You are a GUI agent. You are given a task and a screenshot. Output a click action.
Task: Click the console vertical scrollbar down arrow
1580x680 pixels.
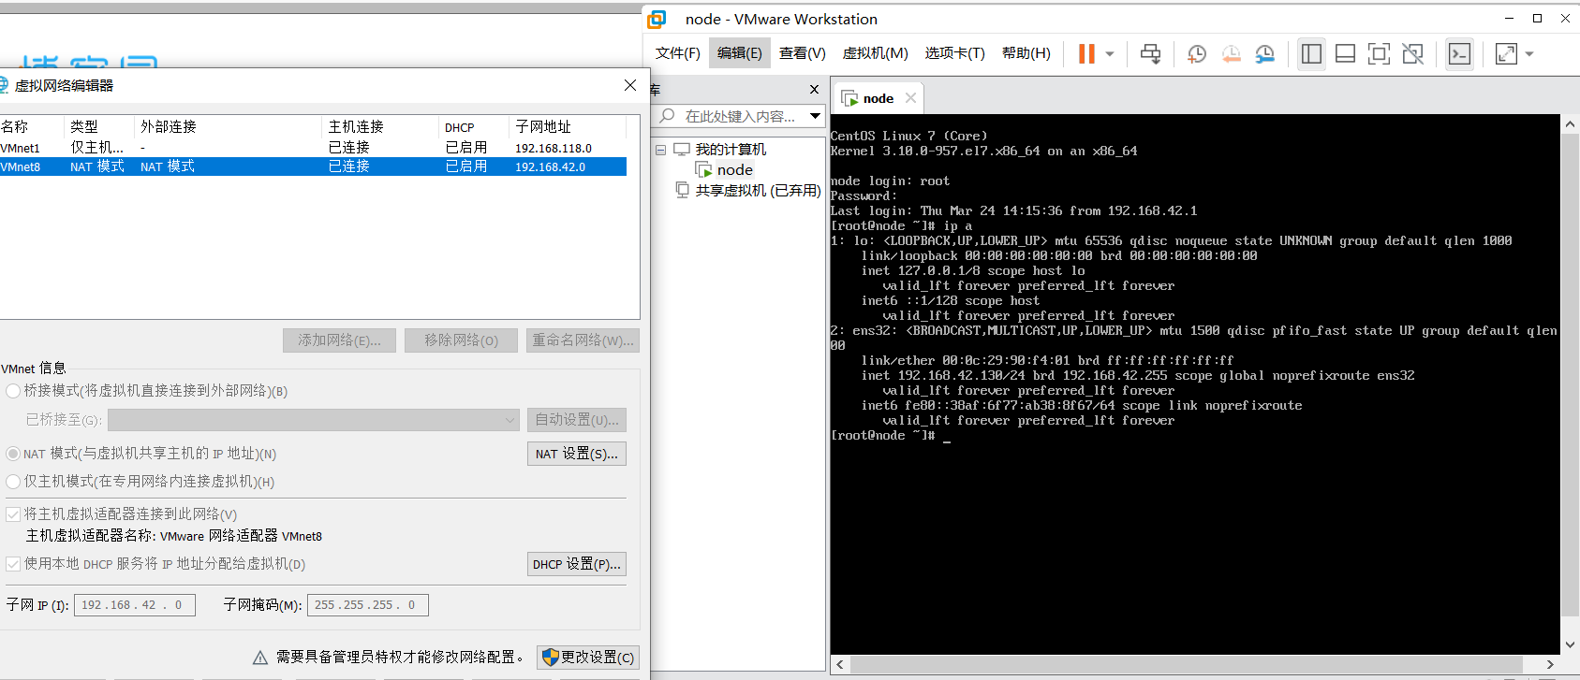(1571, 644)
